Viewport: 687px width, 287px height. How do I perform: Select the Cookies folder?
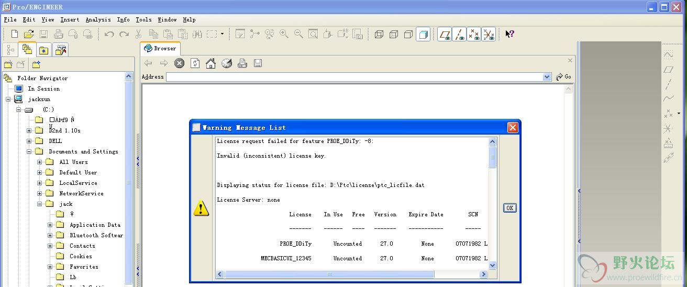81,256
